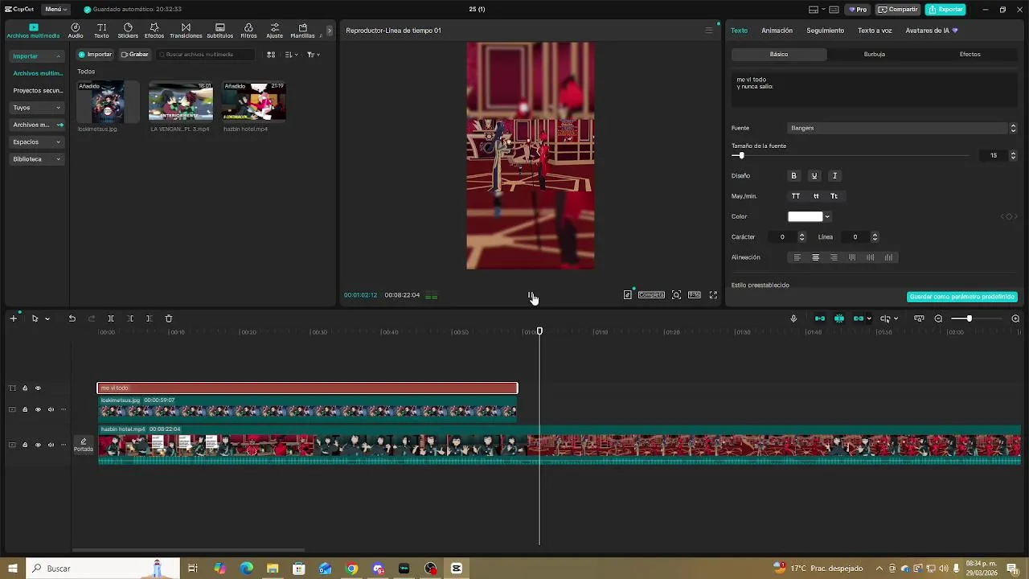The height and width of the screenshot is (579, 1029).
Task: Open the Audio media panel
Action: point(76,31)
